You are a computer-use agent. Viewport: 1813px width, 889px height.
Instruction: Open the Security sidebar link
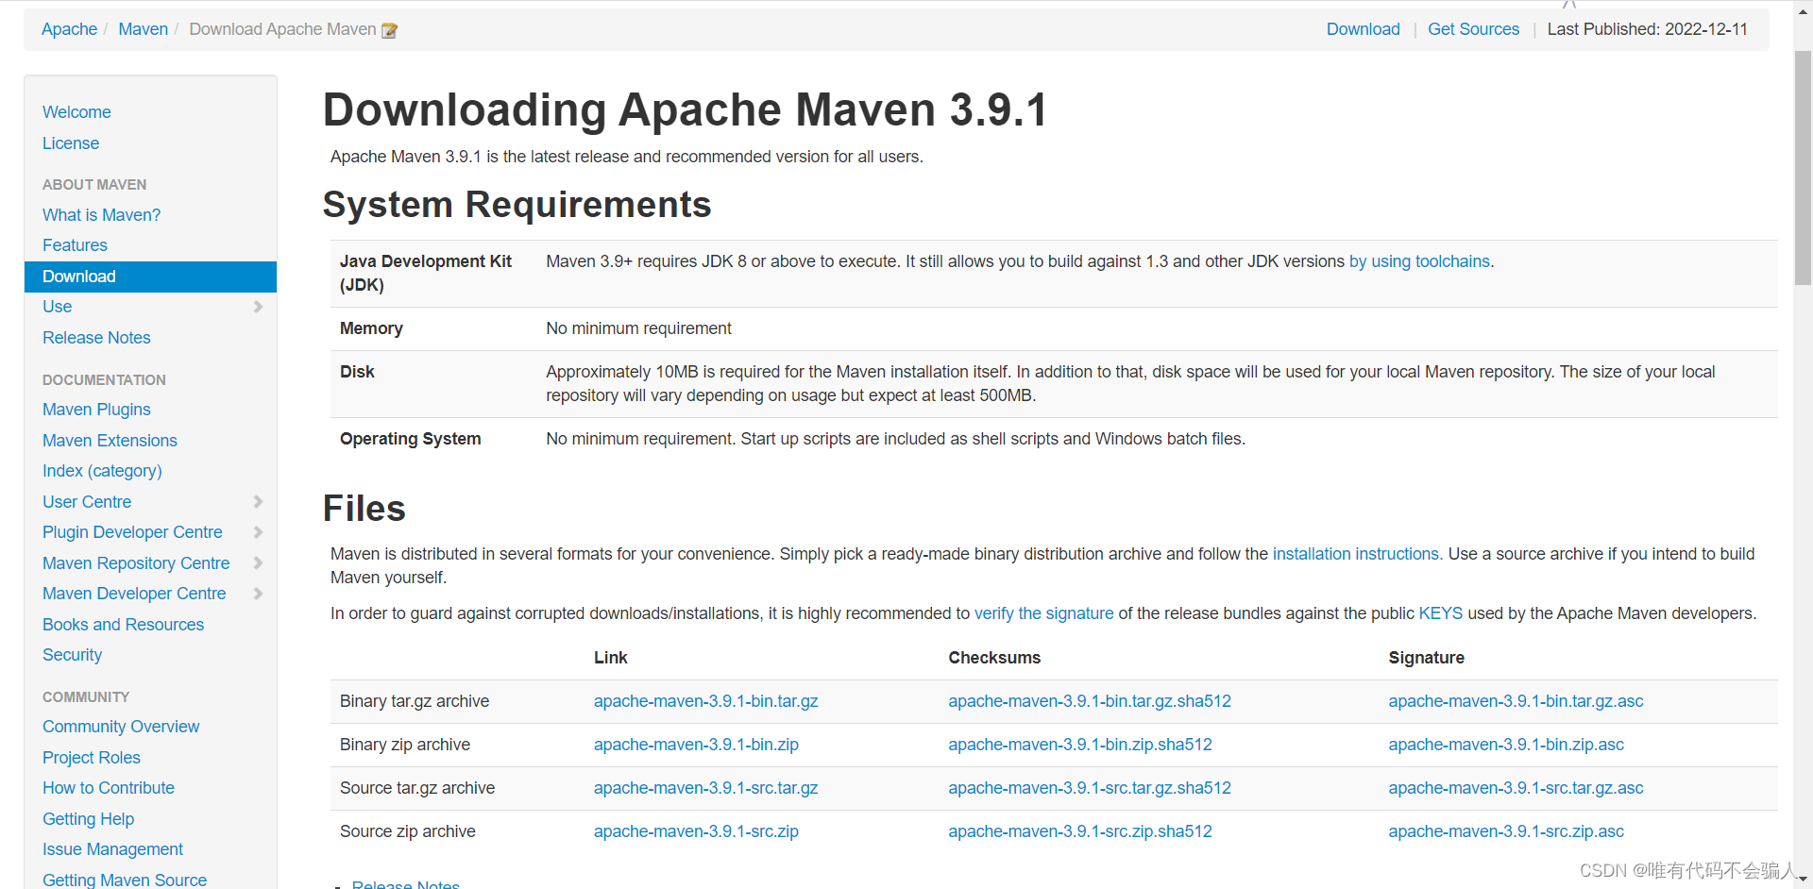[72, 655]
